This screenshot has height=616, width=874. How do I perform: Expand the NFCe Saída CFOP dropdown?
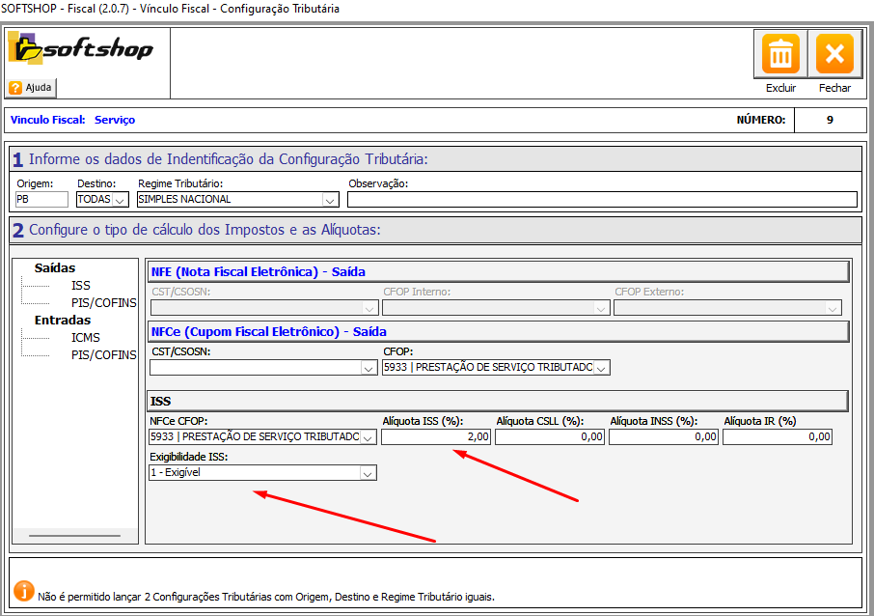pyautogui.click(x=601, y=368)
